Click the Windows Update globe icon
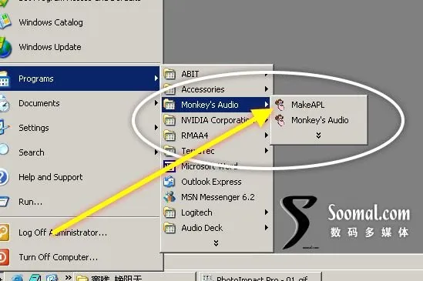 point(5,48)
